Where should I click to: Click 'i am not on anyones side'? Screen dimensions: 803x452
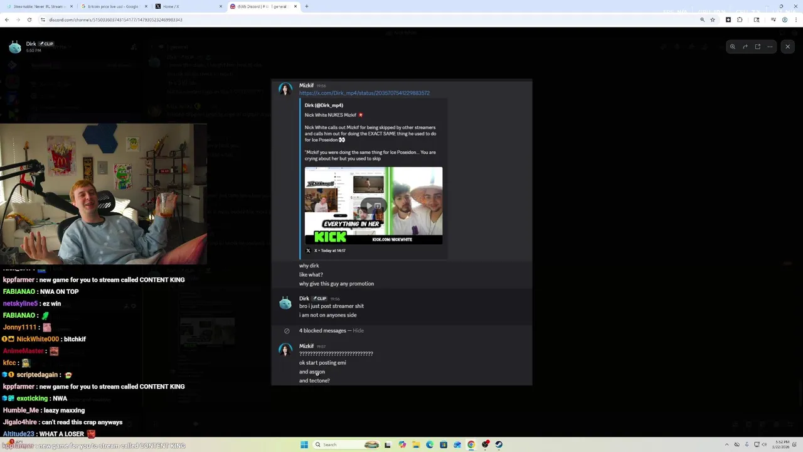point(327,315)
